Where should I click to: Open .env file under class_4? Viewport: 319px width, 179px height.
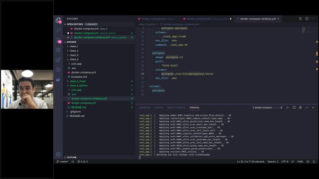(x=74, y=68)
